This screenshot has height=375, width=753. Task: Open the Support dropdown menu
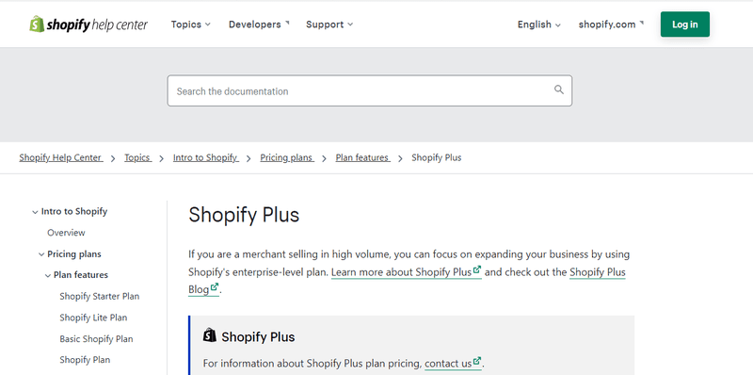tap(329, 24)
